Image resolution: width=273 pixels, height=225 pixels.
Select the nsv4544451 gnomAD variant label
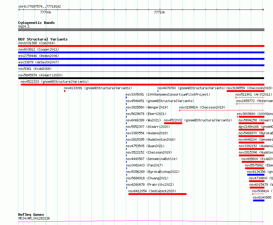[x=160, y=101]
